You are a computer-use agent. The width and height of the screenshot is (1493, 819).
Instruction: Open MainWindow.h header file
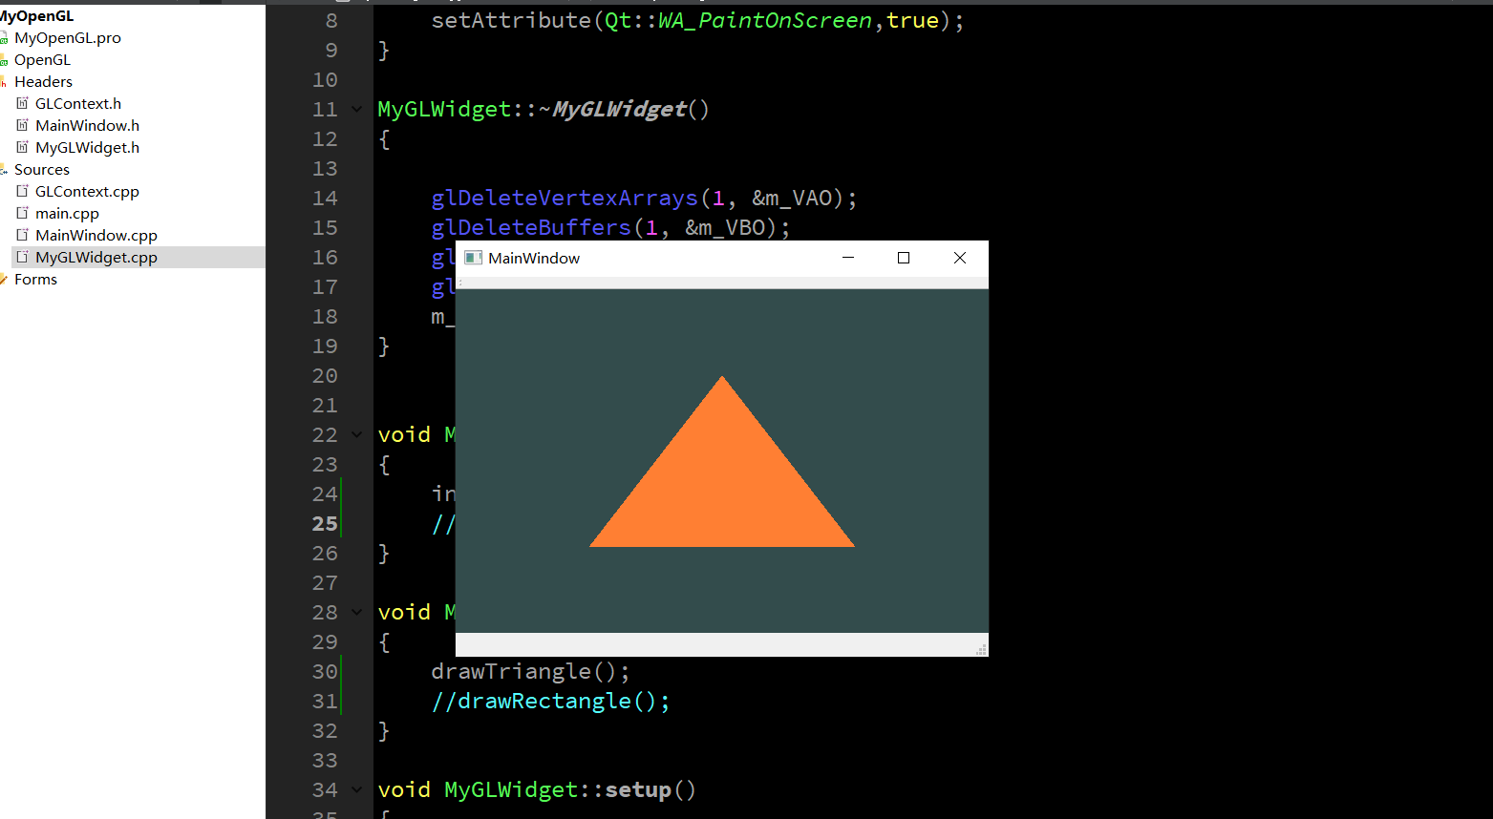[87, 126]
